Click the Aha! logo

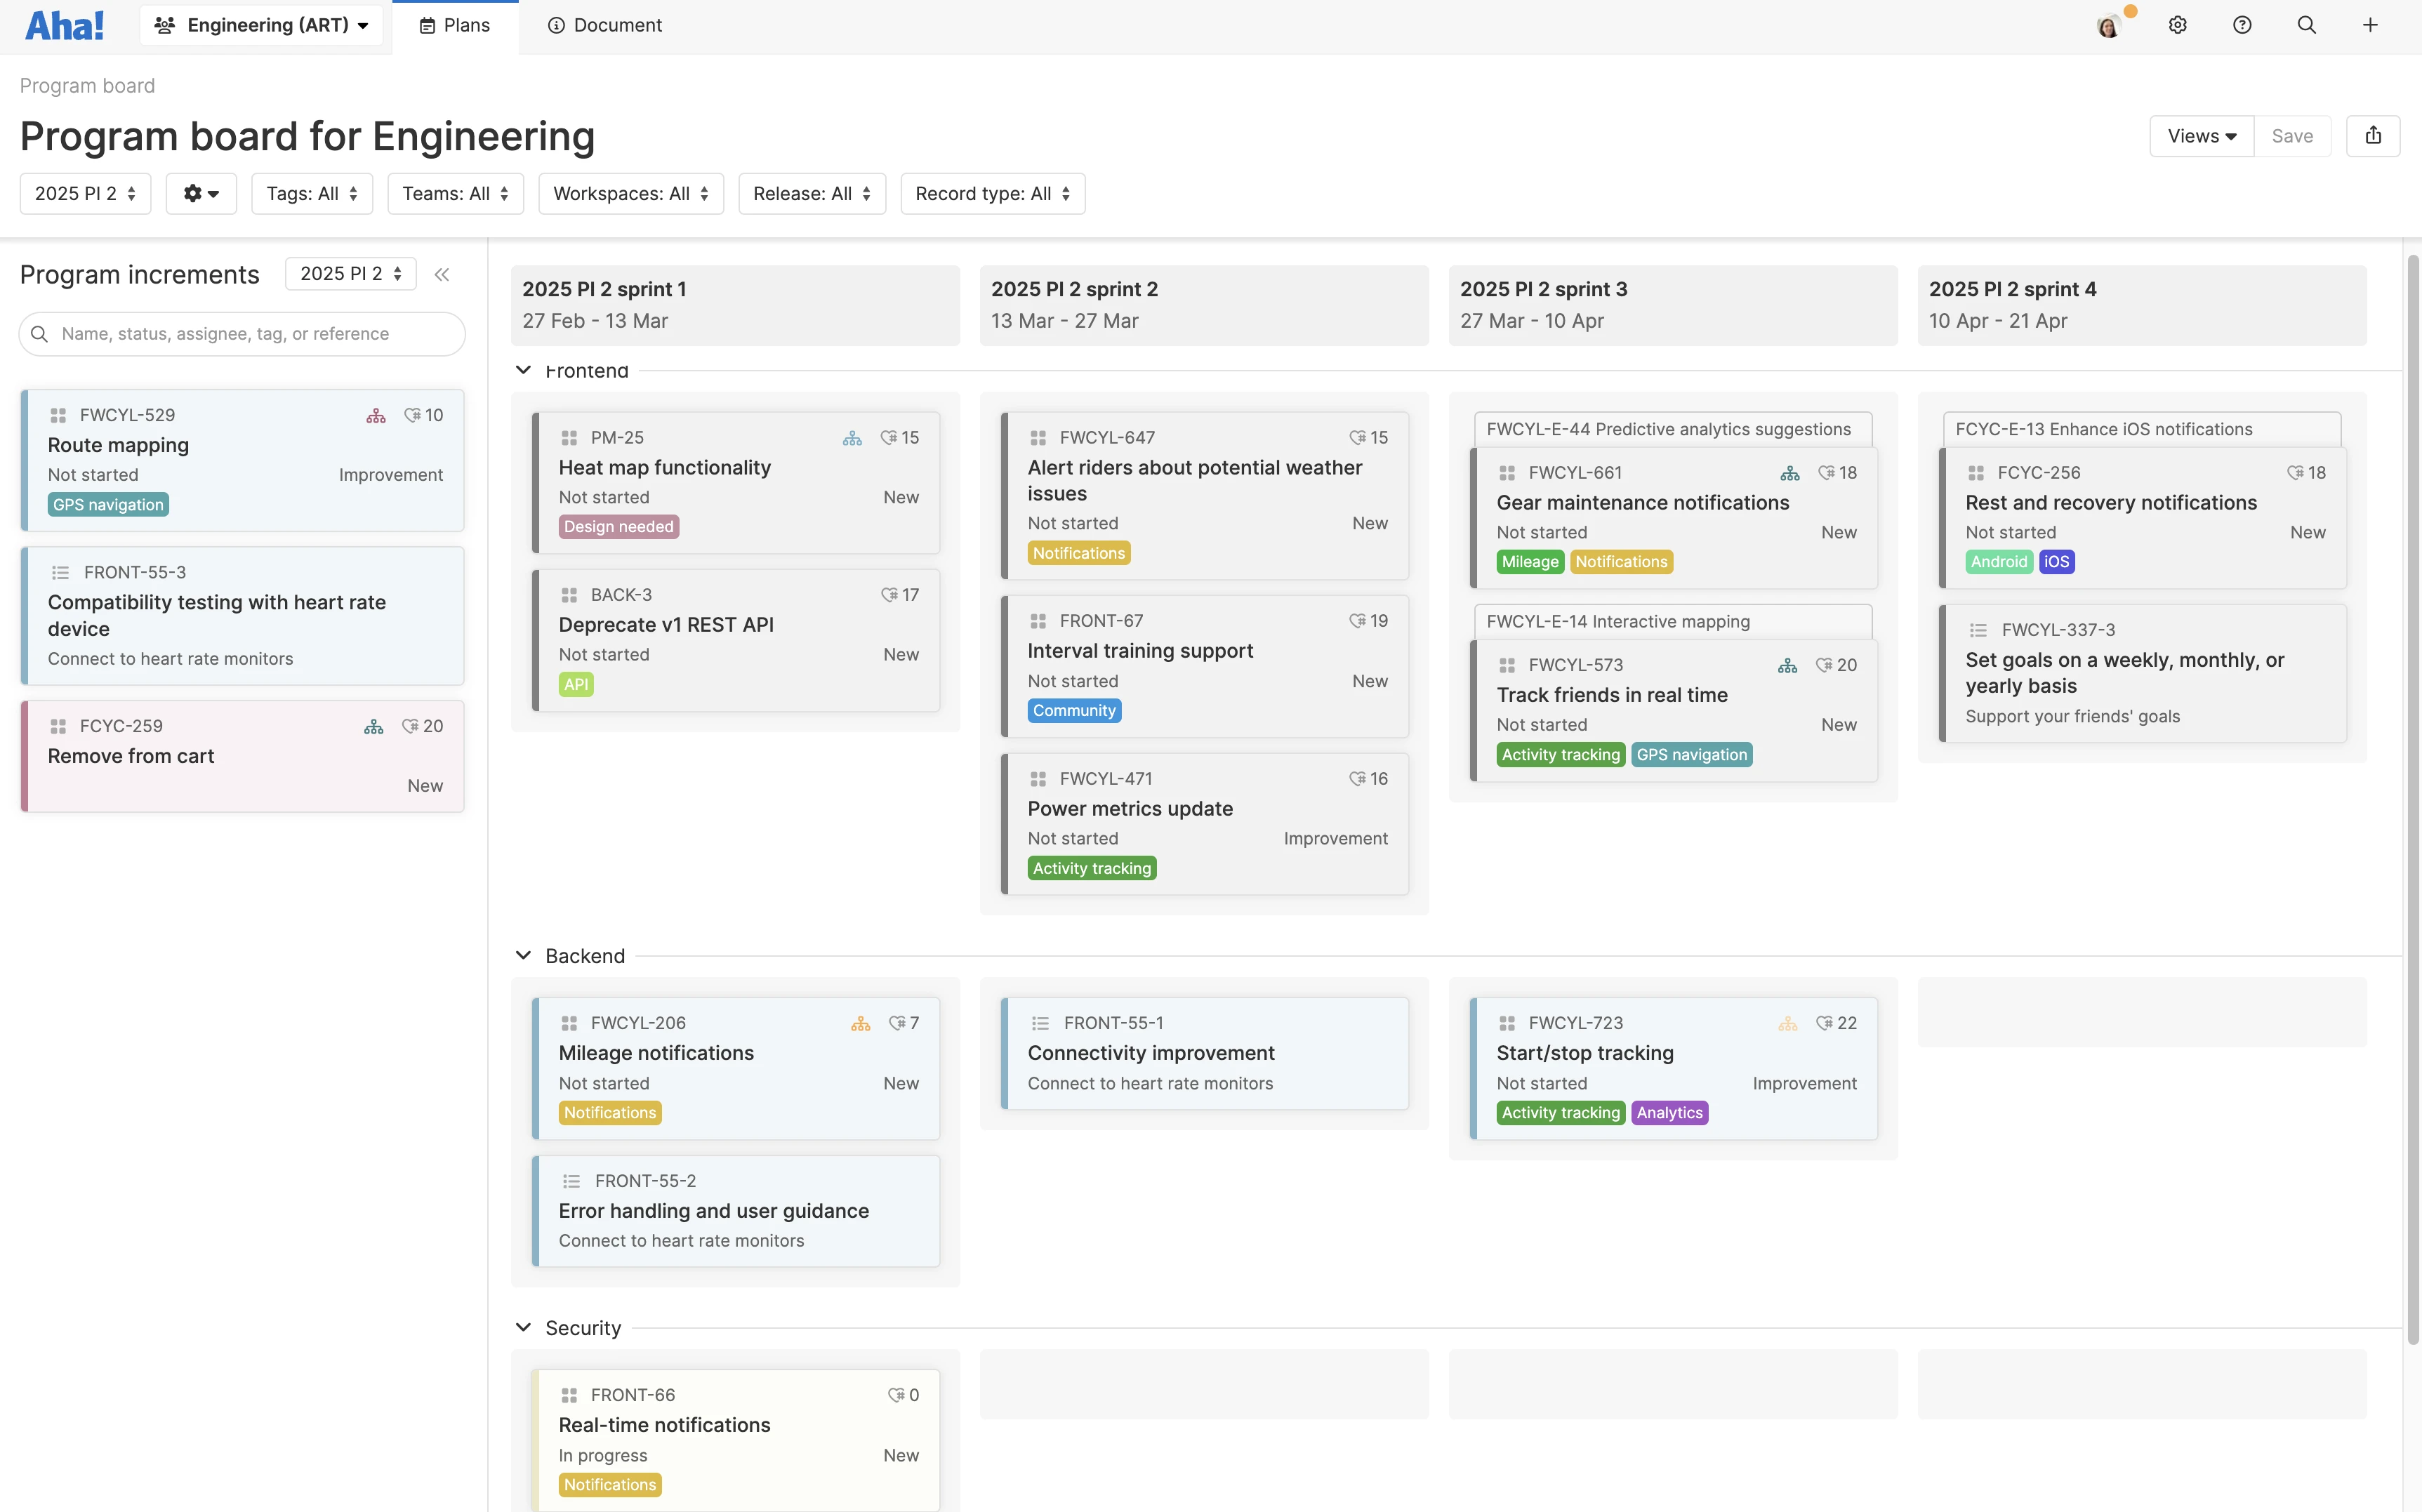pos(64,25)
